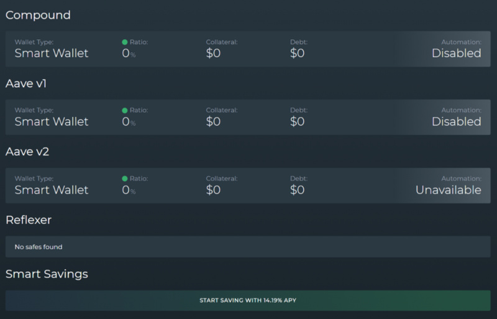Image resolution: width=497 pixels, height=319 pixels.
Task: Click the green ratio dot in Aave v2 row
Action: (x=125, y=179)
